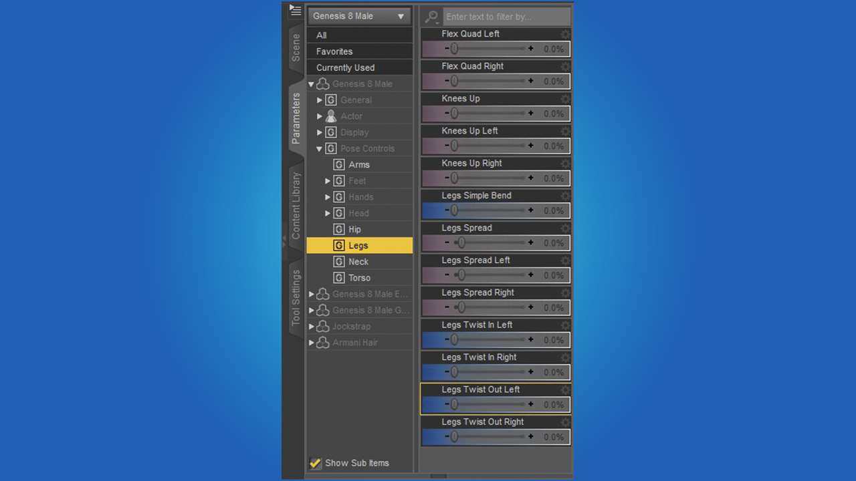Switch to the Scene tab
The height and width of the screenshot is (481, 856).
click(x=296, y=48)
